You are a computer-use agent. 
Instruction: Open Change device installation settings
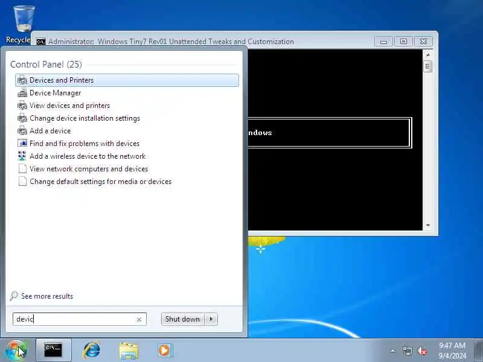click(x=127, y=118)
